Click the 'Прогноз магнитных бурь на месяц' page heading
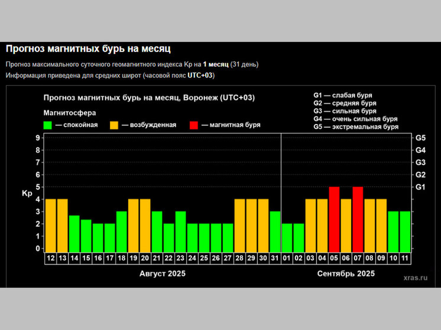The height and width of the screenshot is (330, 441). (x=92, y=48)
